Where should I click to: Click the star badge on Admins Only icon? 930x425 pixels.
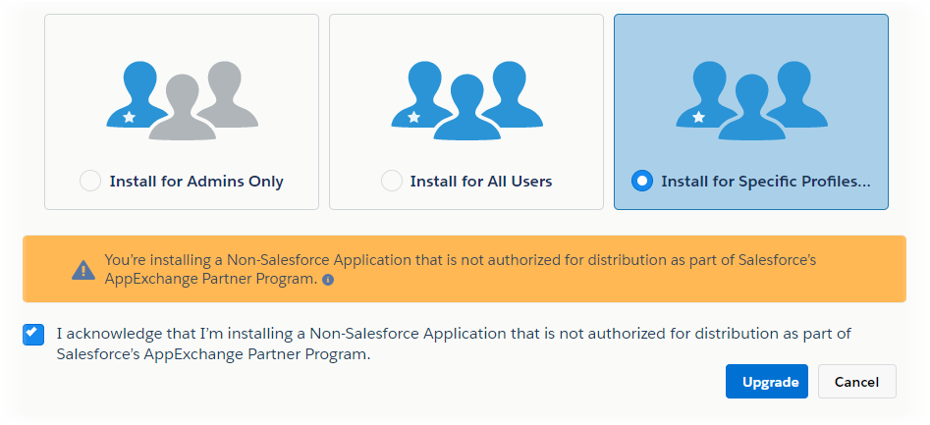129,117
